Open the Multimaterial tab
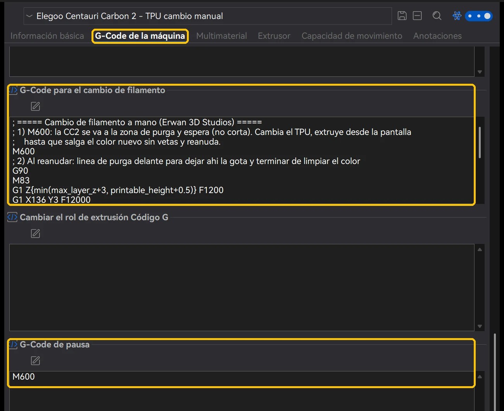Image resolution: width=504 pixels, height=411 pixels. click(221, 36)
